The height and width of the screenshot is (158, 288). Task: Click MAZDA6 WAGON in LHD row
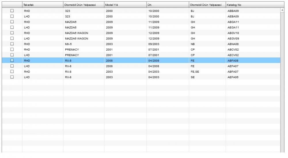pyautogui.click(x=77, y=38)
